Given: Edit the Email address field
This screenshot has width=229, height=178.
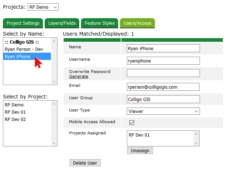Looking at the screenshot, I should point(163,87).
